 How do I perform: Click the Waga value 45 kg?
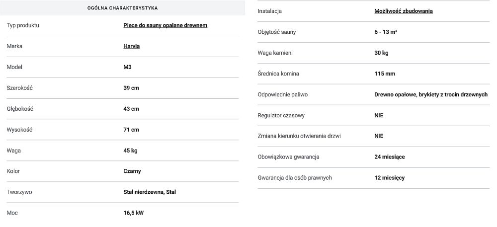(x=131, y=151)
